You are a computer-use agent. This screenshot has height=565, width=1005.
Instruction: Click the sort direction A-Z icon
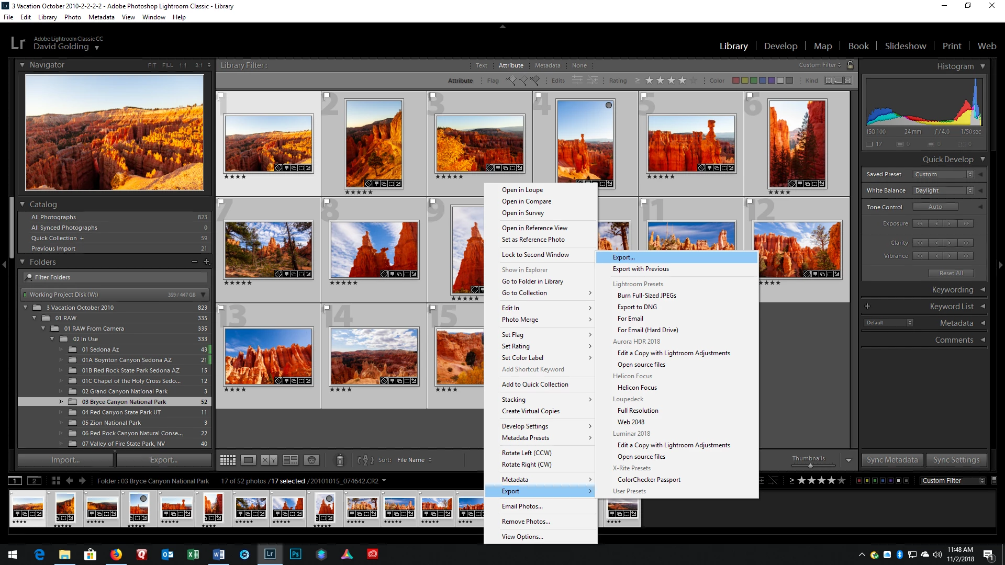coord(365,460)
